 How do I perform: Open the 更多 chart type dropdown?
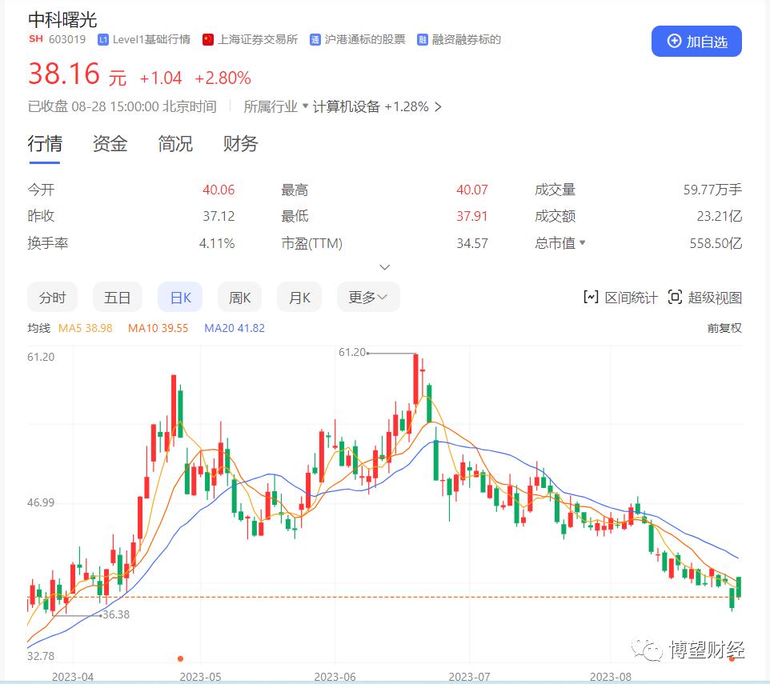point(368,297)
